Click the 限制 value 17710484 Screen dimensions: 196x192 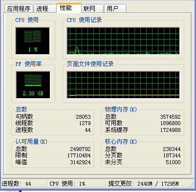[x=79, y=155]
